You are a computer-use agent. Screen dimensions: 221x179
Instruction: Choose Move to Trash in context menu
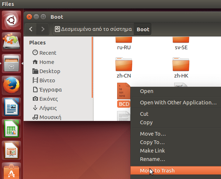[157, 171]
